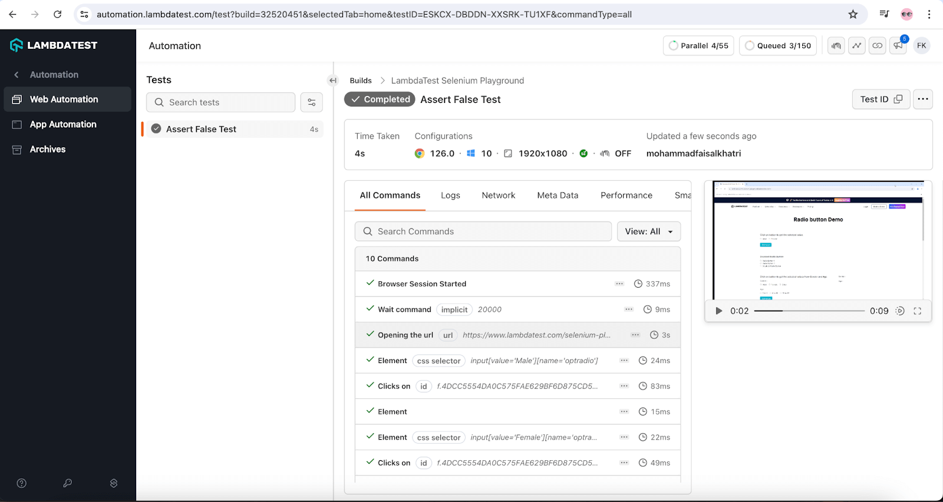943x502 pixels.
Task: Open the View: All dropdown
Action: point(648,232)
